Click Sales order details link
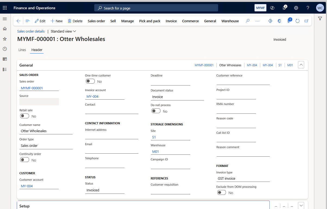 (31, 31)
